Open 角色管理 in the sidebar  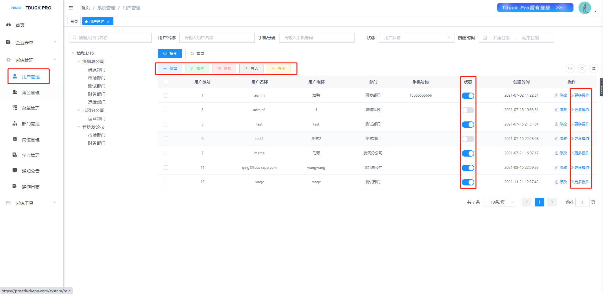(30, 93)
